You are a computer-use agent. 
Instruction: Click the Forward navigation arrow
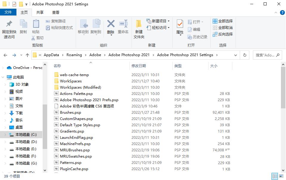14,55
